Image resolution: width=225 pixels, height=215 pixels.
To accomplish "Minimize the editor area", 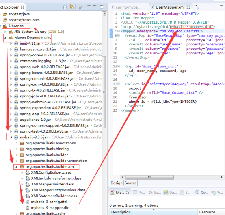I will click(x=221, y=6).
